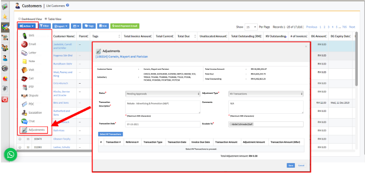The image size is (365, 174).
Task: Click the red power logout icon in the sidebar
Action: (5, 99)
